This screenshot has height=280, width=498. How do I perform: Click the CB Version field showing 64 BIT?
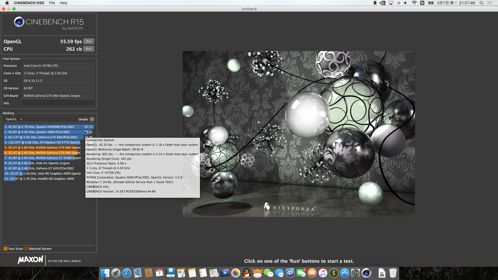[x=58, y=88]
